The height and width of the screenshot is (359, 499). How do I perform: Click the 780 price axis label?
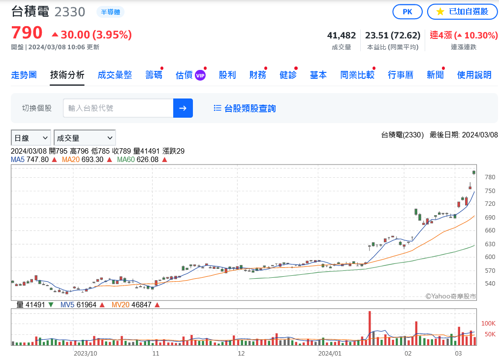tap(490, 177)
